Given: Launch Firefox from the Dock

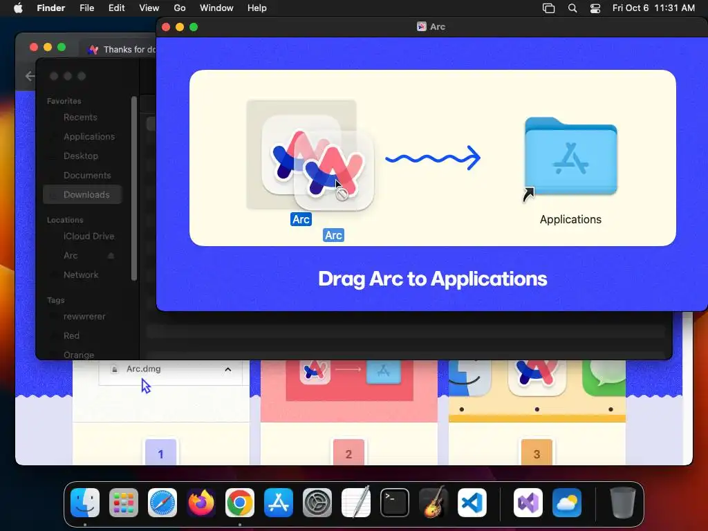Looking at the screenshot, I should tap(201, 503).
